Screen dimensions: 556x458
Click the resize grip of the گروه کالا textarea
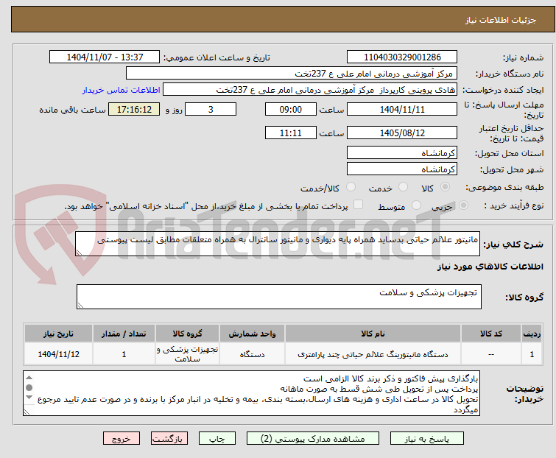[80, 306]
